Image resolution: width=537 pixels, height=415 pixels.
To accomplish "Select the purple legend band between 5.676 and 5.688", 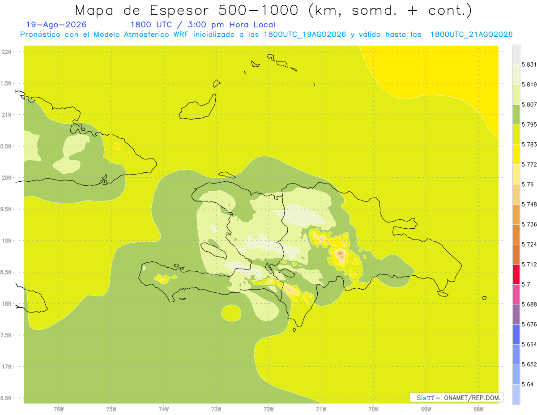I will coord(516,314).
